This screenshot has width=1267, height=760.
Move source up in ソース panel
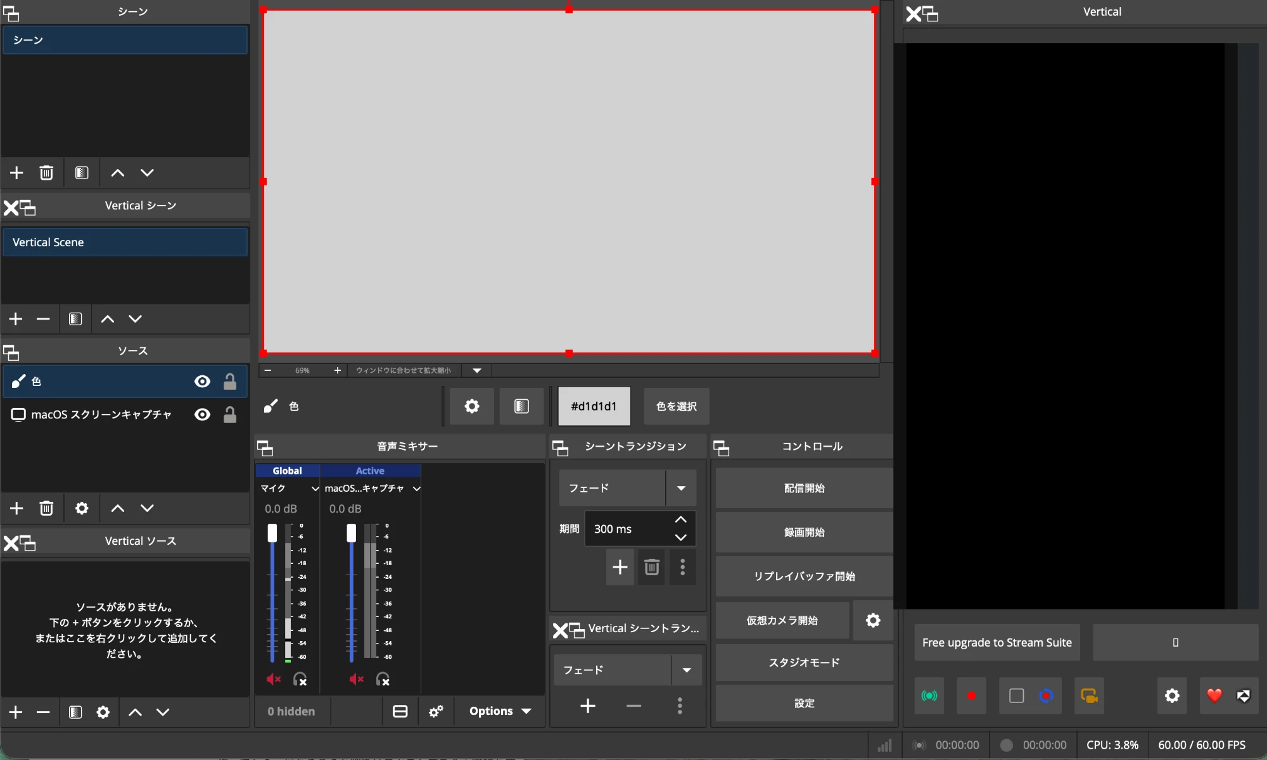tap(118, 508)
